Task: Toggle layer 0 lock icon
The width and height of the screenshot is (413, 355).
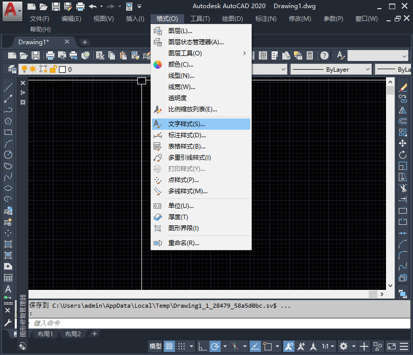Action: pyautogui.click(x=53, y=69)
